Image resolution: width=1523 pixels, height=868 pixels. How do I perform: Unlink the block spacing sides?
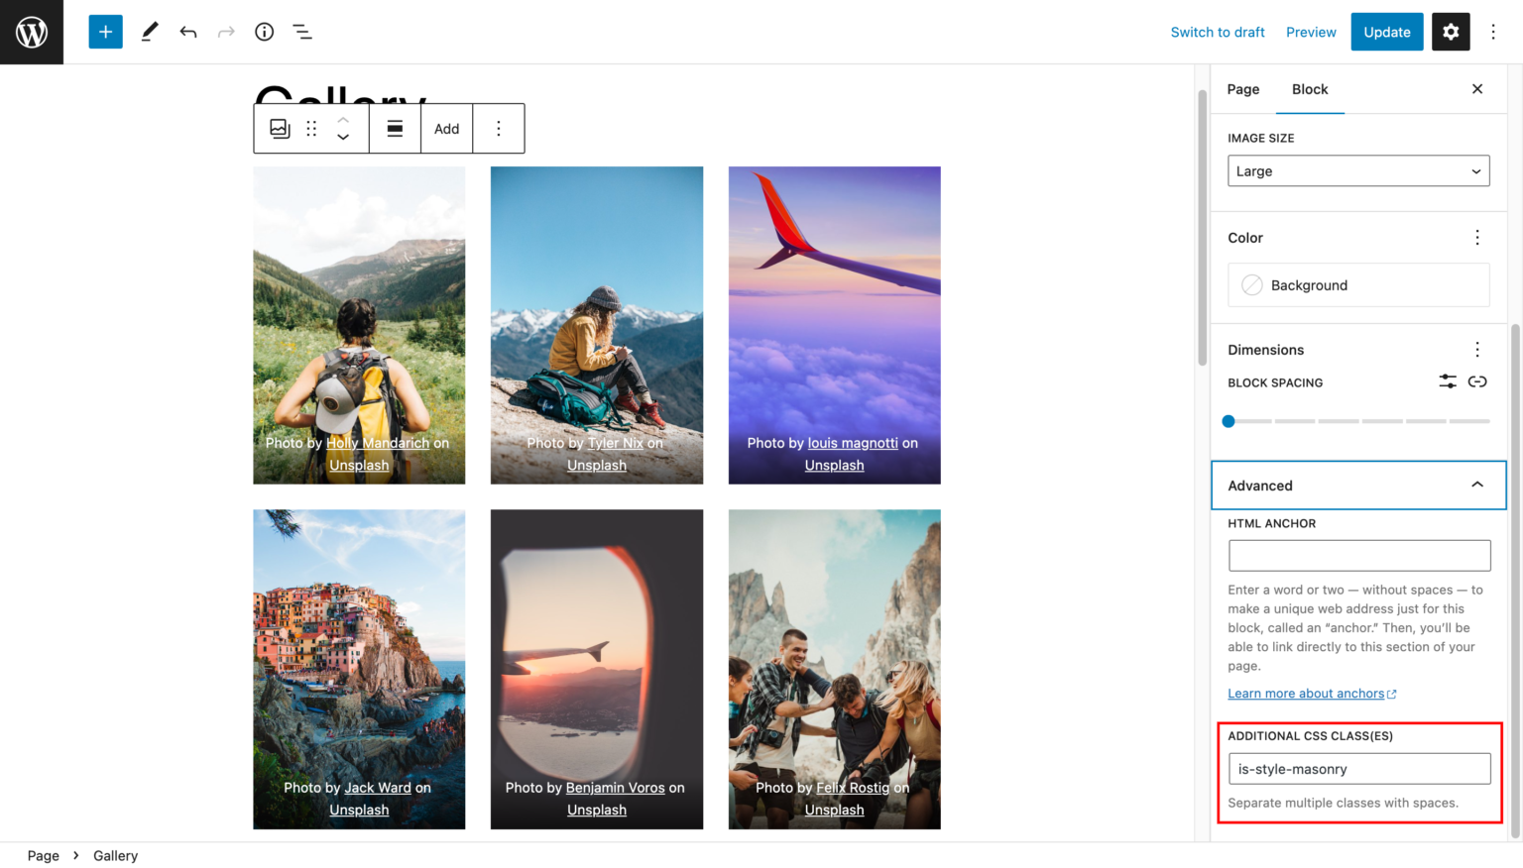tap(1477, 381)
